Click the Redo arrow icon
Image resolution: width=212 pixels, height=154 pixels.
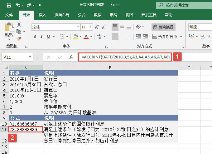coord(29,5)
